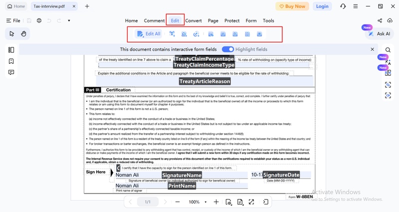
Task: Activate the Hand pan tool
Action: coord(23,33)
